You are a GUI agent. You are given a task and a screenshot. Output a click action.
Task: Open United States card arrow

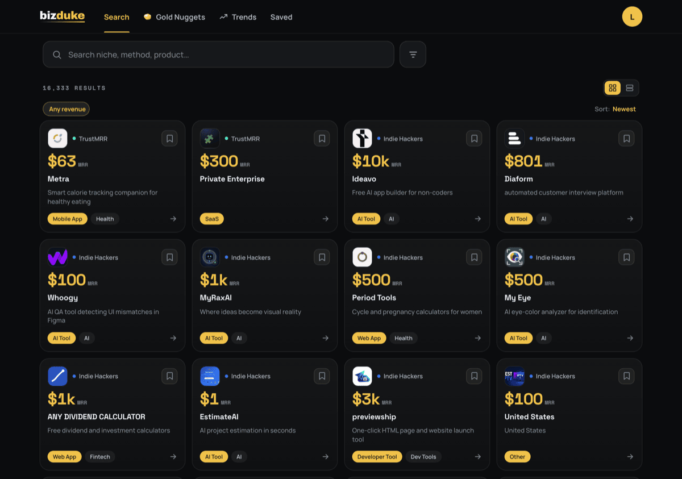[630, 457]
